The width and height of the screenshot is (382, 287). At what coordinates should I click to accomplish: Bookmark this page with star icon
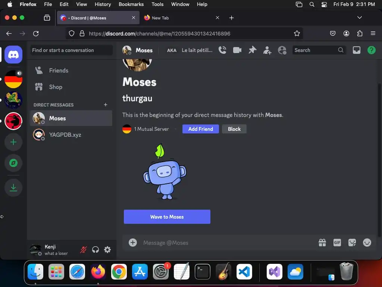coord(297,33)
